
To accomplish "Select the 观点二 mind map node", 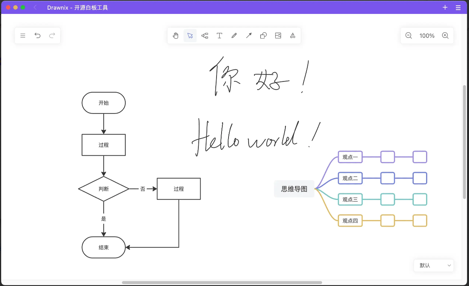I will pos(350,178).
